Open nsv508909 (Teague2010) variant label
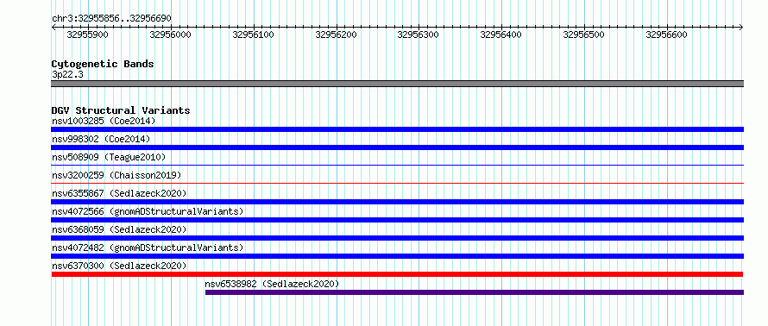The height and width of the screenshot is (326, 768). coord(109,157)
